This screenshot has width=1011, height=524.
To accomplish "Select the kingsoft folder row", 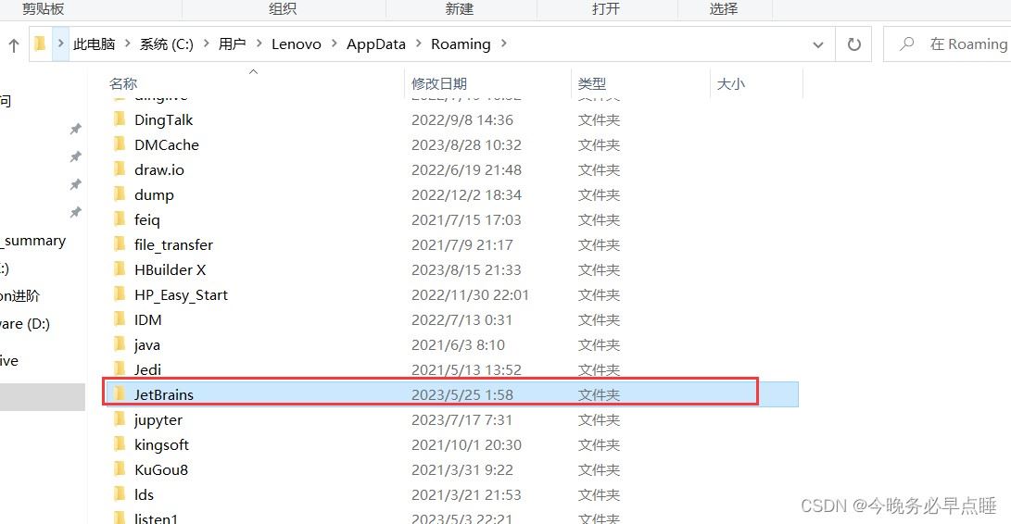I will click(x=451, y=444).
